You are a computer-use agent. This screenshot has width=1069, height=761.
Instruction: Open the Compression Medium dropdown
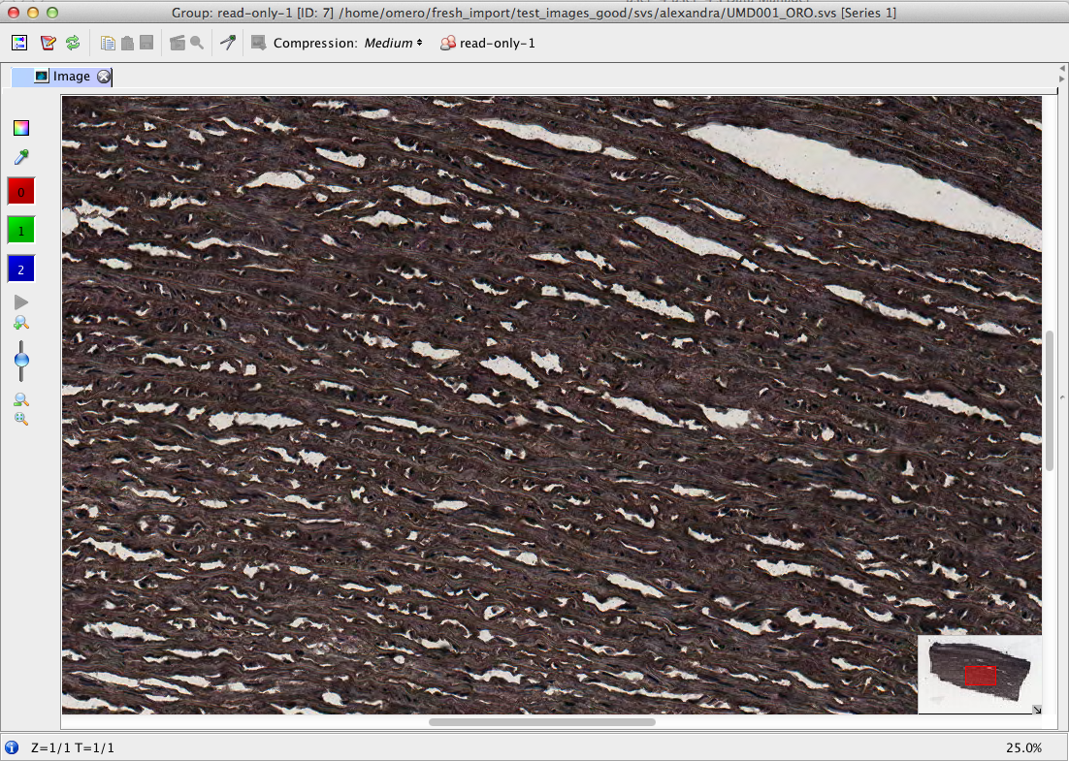[394, 44]
